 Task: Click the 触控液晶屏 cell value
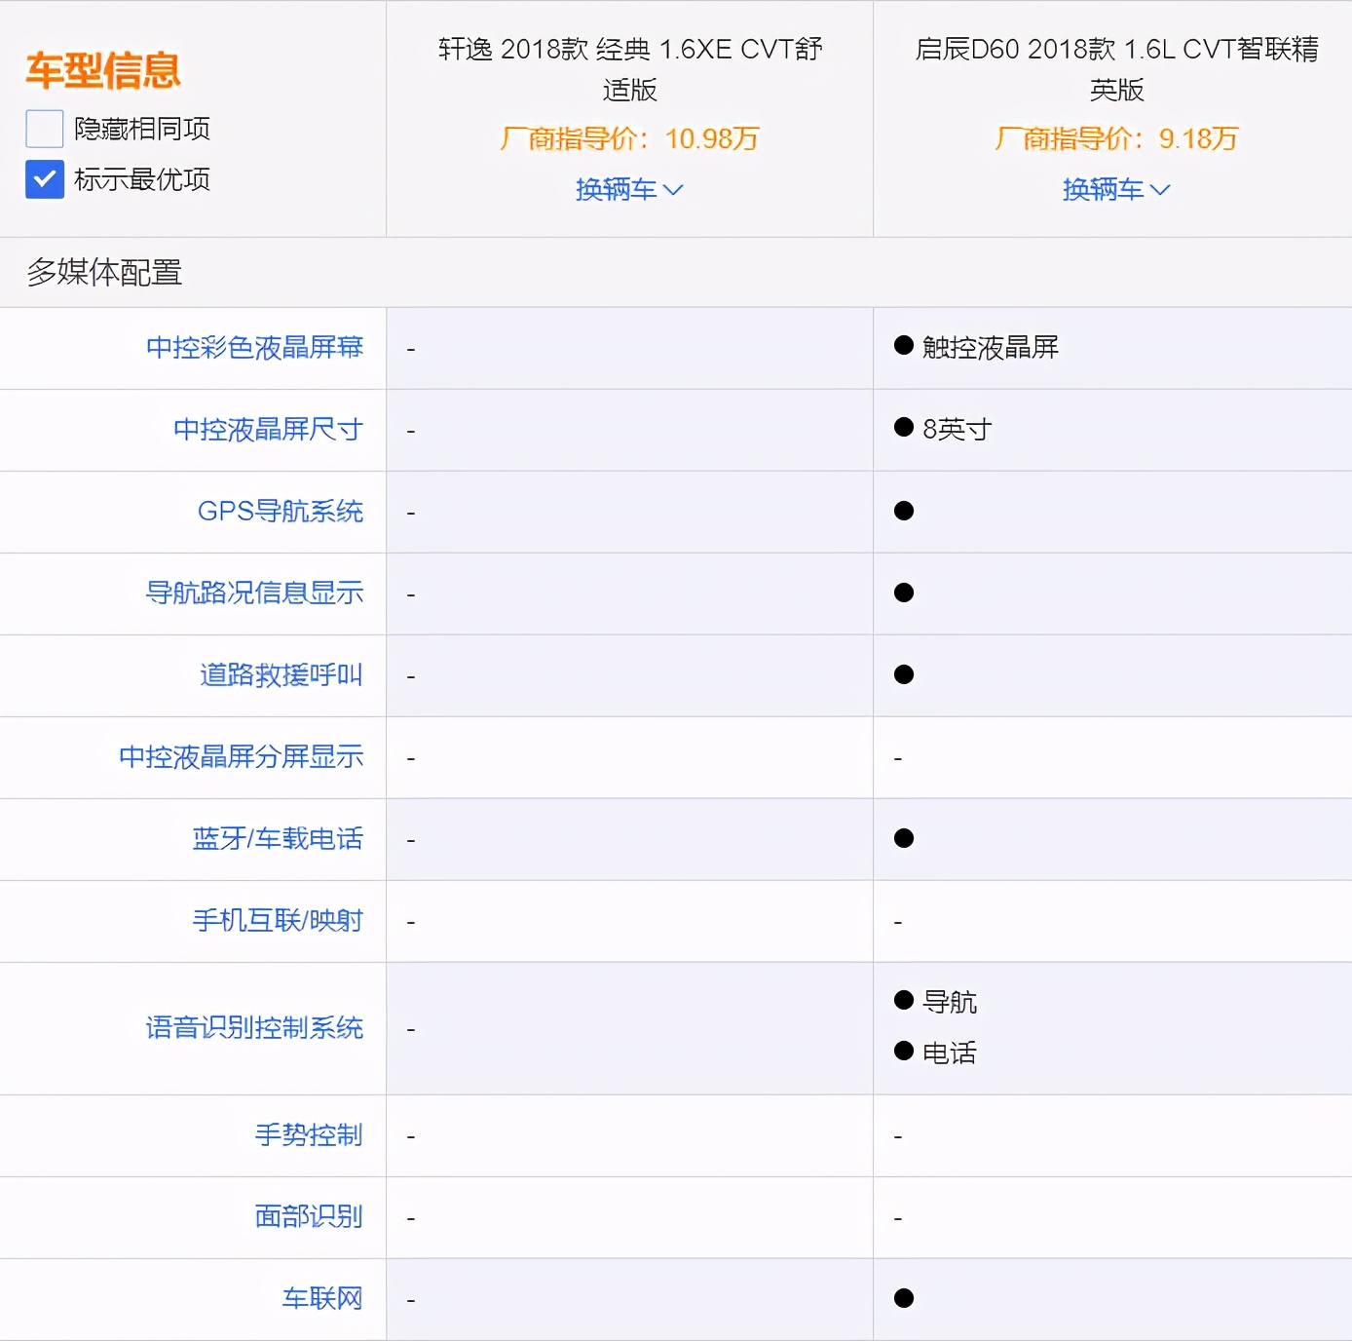pyautogui.click(x=990, y=348)
